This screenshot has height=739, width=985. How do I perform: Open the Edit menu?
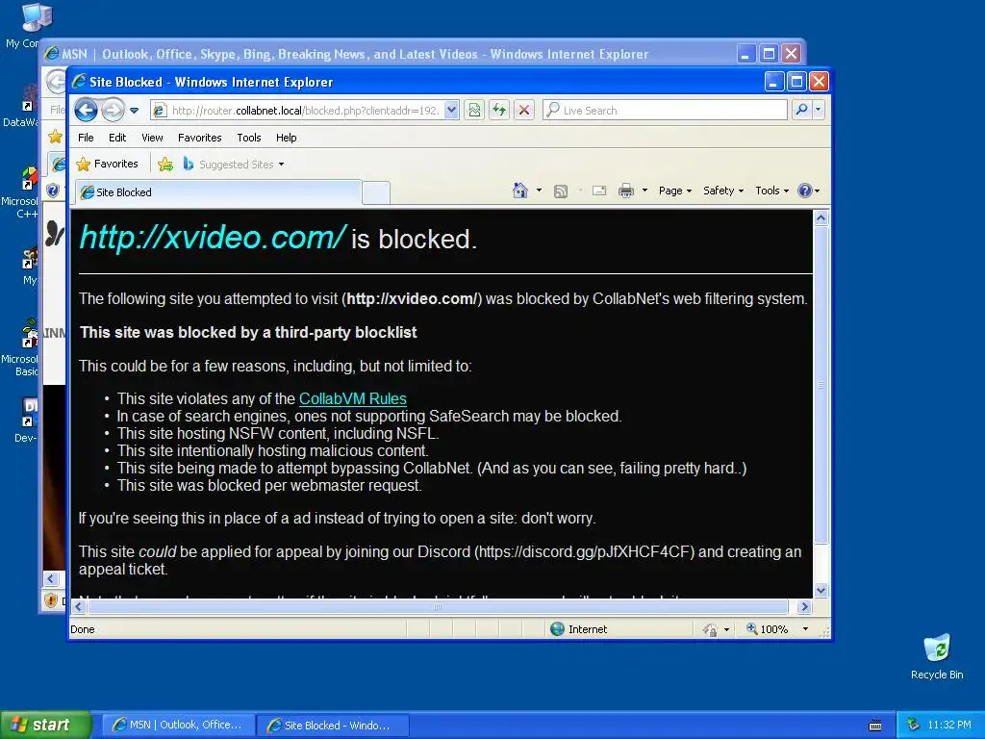click(x=116, y=138)
